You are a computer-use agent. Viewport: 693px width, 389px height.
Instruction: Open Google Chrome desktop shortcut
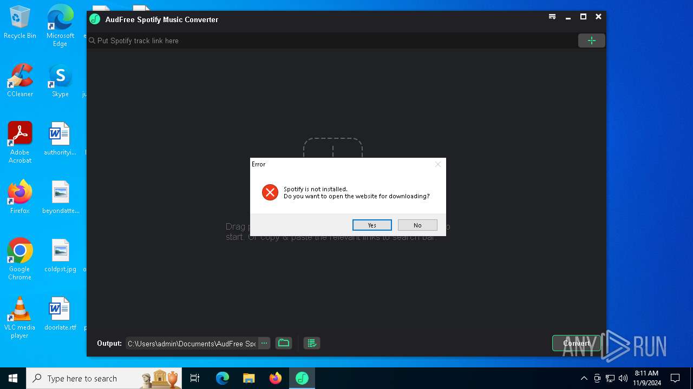click(20, 259)
